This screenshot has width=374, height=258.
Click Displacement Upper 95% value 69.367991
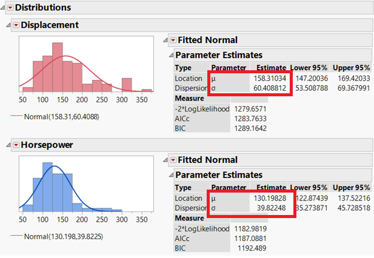pos(354,88)
